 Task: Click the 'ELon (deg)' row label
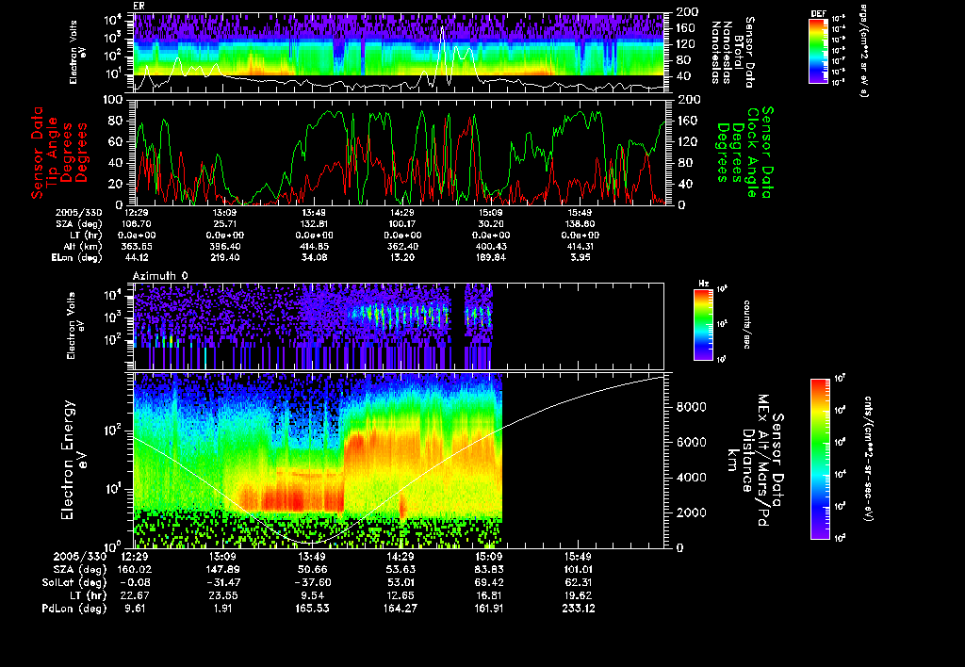76,257
